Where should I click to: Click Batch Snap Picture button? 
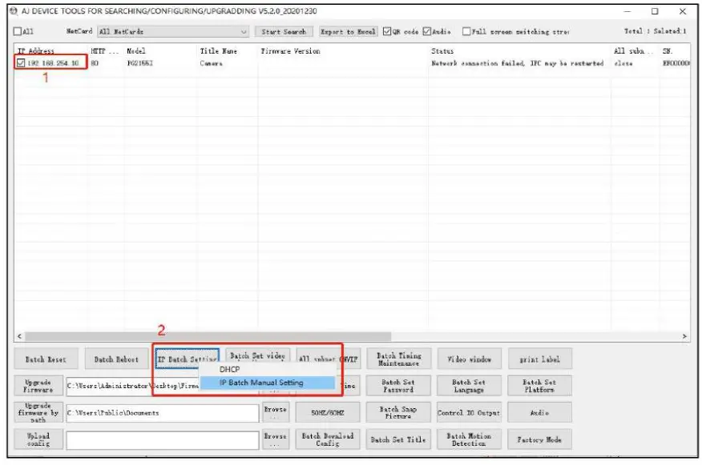pyautogui.click(x=398, y=412)
